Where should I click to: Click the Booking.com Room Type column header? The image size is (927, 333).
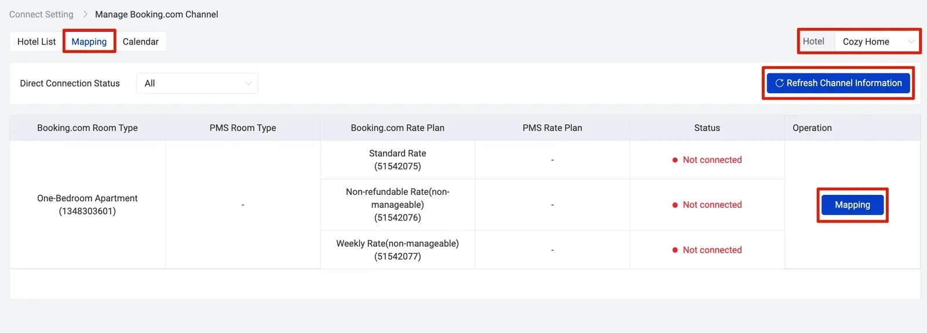pyautogui.click(x=87, y=128)
